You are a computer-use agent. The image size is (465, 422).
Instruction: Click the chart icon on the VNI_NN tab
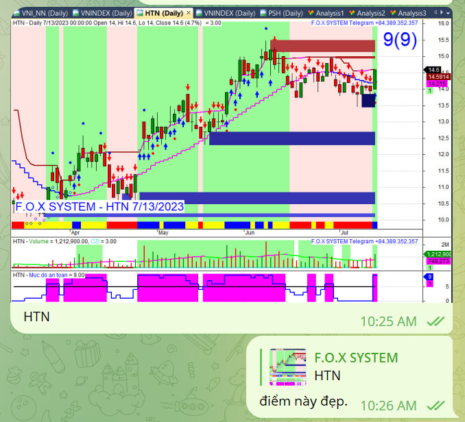pos(16,13)
